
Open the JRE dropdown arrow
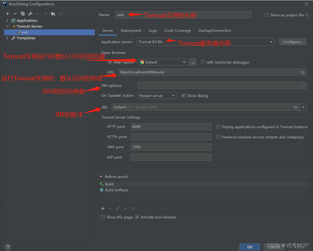[303, 107]
